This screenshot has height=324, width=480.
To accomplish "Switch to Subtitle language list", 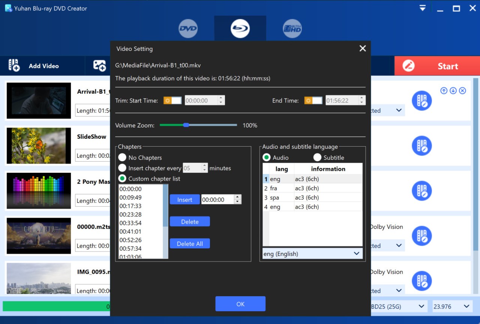I will (x=317, y=157).
